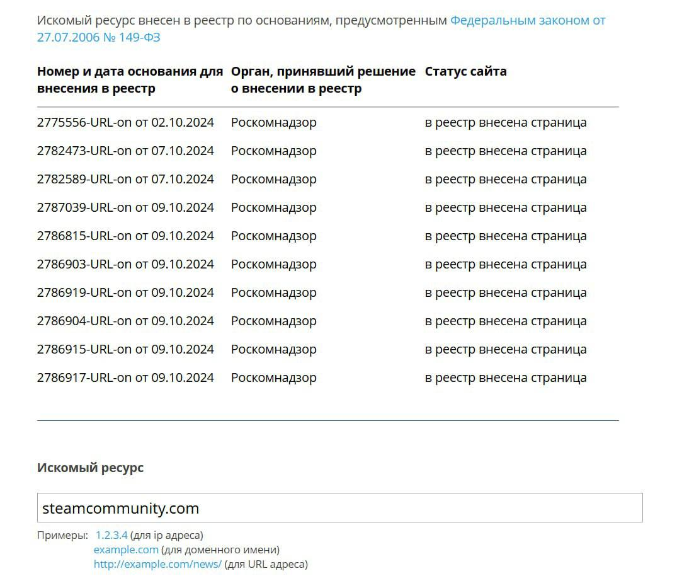
Task: Click the example.com domain example link
Action: point(126,550)
